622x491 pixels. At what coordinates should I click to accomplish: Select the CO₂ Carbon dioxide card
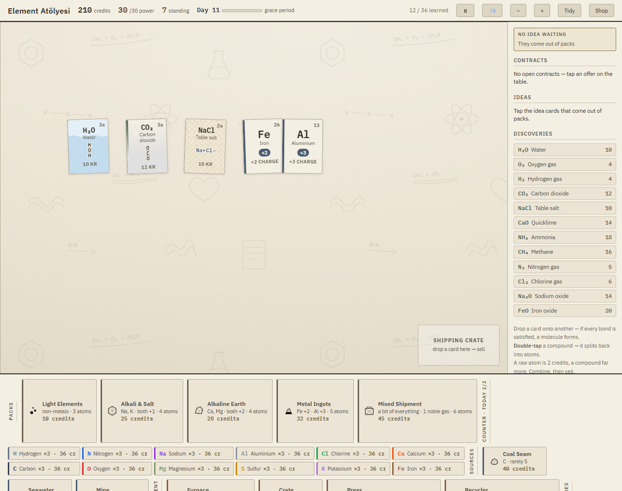(x=147, y=146)
